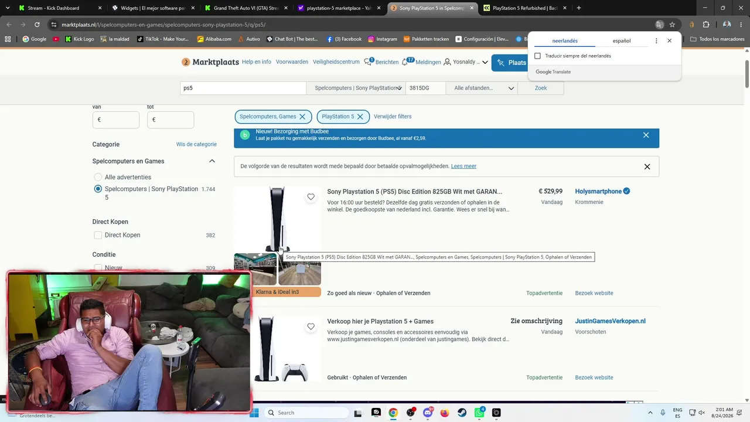Open Sony Playstation 5 Disc Edition listing title
The height and width of the screenshot is (422, 750).
(x=414, y=192)
